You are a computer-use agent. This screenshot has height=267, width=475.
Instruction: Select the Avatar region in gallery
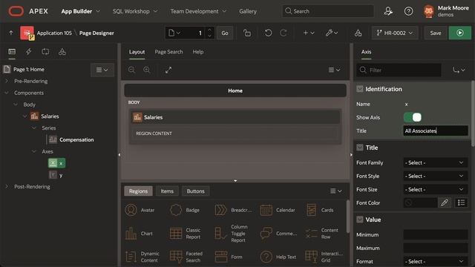[140, 210]
